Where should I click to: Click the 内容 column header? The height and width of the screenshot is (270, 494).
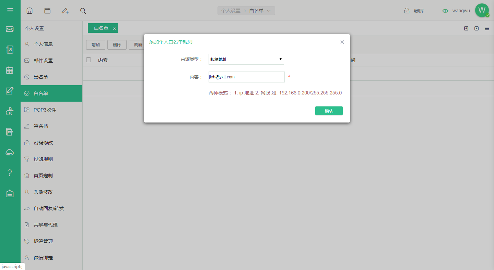(103, 60)
